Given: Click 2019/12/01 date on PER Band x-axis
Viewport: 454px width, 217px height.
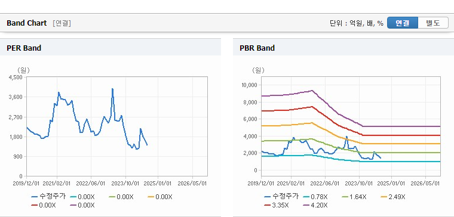Looking at the screenshot, I should [27, 183].
